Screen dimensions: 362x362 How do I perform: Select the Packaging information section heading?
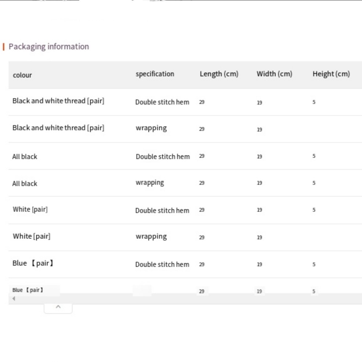click(49, 47)
